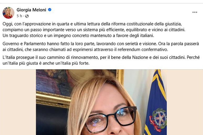
Task: Open Giorgia Meloni's round profile picture
Action: pos(8,13)
